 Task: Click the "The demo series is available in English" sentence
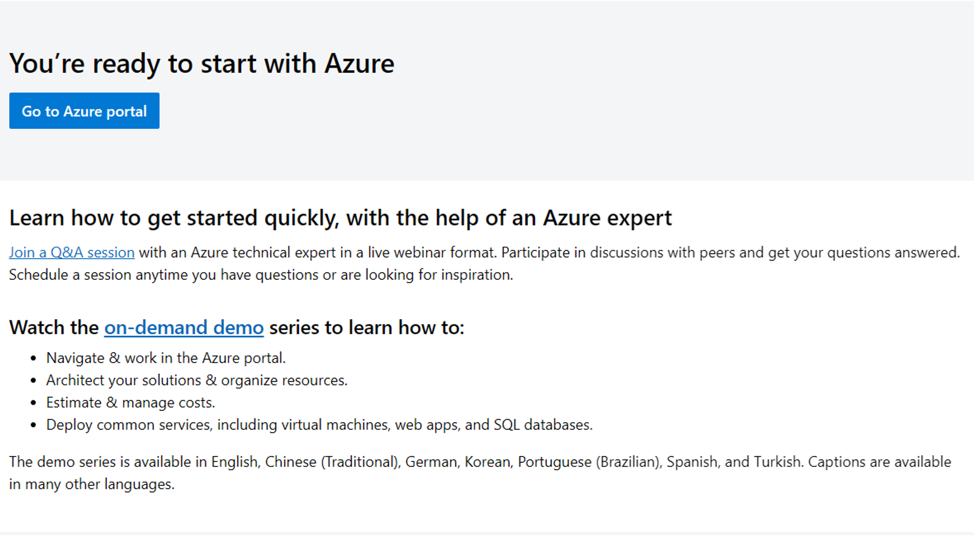coord(406,462)
